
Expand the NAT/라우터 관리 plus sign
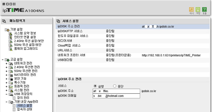click(6, 75)
